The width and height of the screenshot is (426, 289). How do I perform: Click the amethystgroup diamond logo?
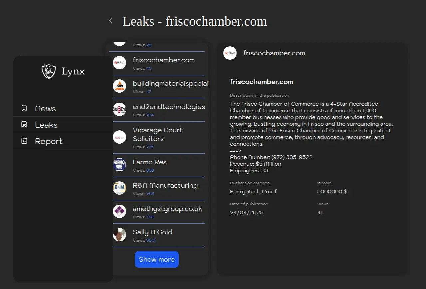(x=119, y=211)
